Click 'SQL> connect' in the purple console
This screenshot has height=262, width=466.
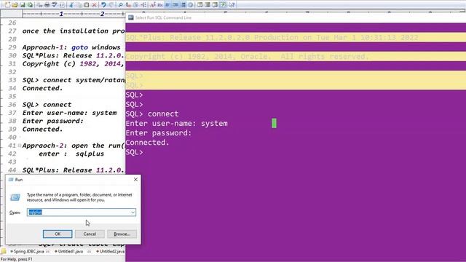click(152, 114)
